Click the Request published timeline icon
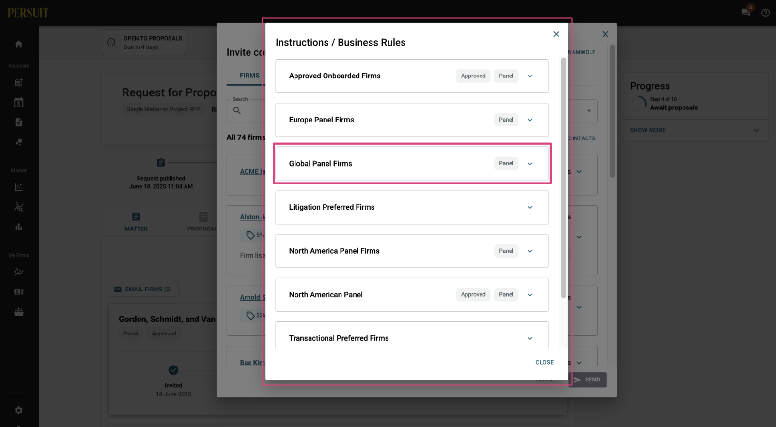This screenshot has width=776, height=427. [x=161, y=163]
